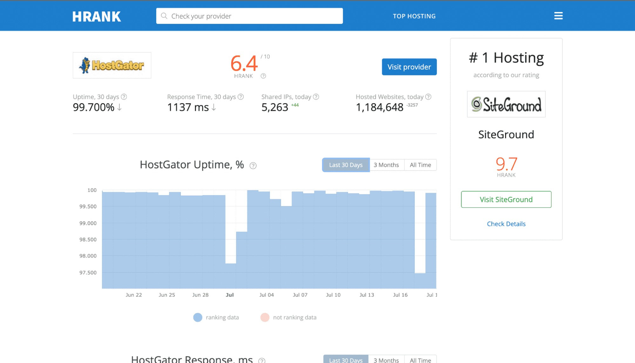Screen dimensions: 635x363
Task: Click the Jul 04 axis label
Action: pos(267,295)
